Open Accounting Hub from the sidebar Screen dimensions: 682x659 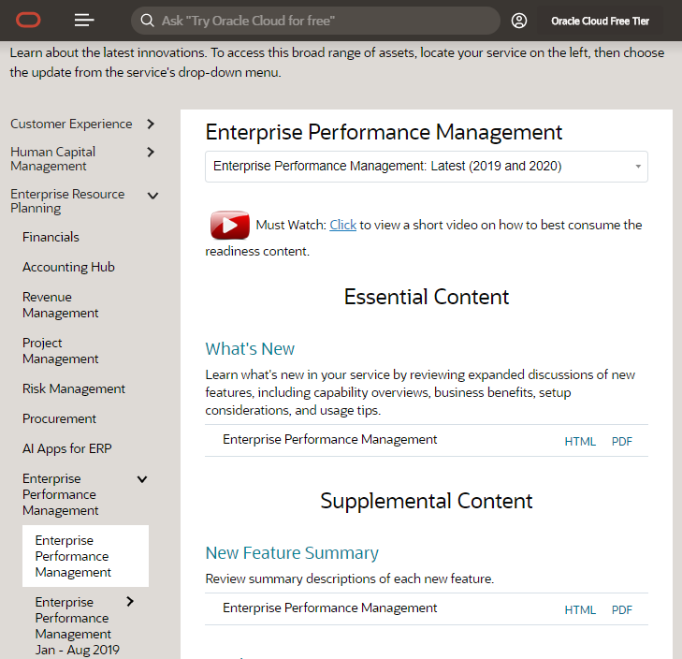click(x=68, y=267)
